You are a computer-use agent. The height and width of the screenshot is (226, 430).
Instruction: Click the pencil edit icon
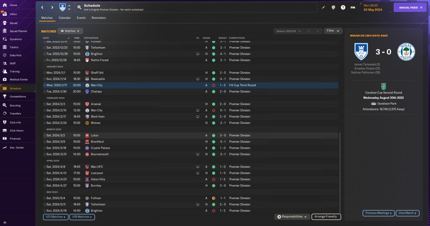(x=324, y=7)
